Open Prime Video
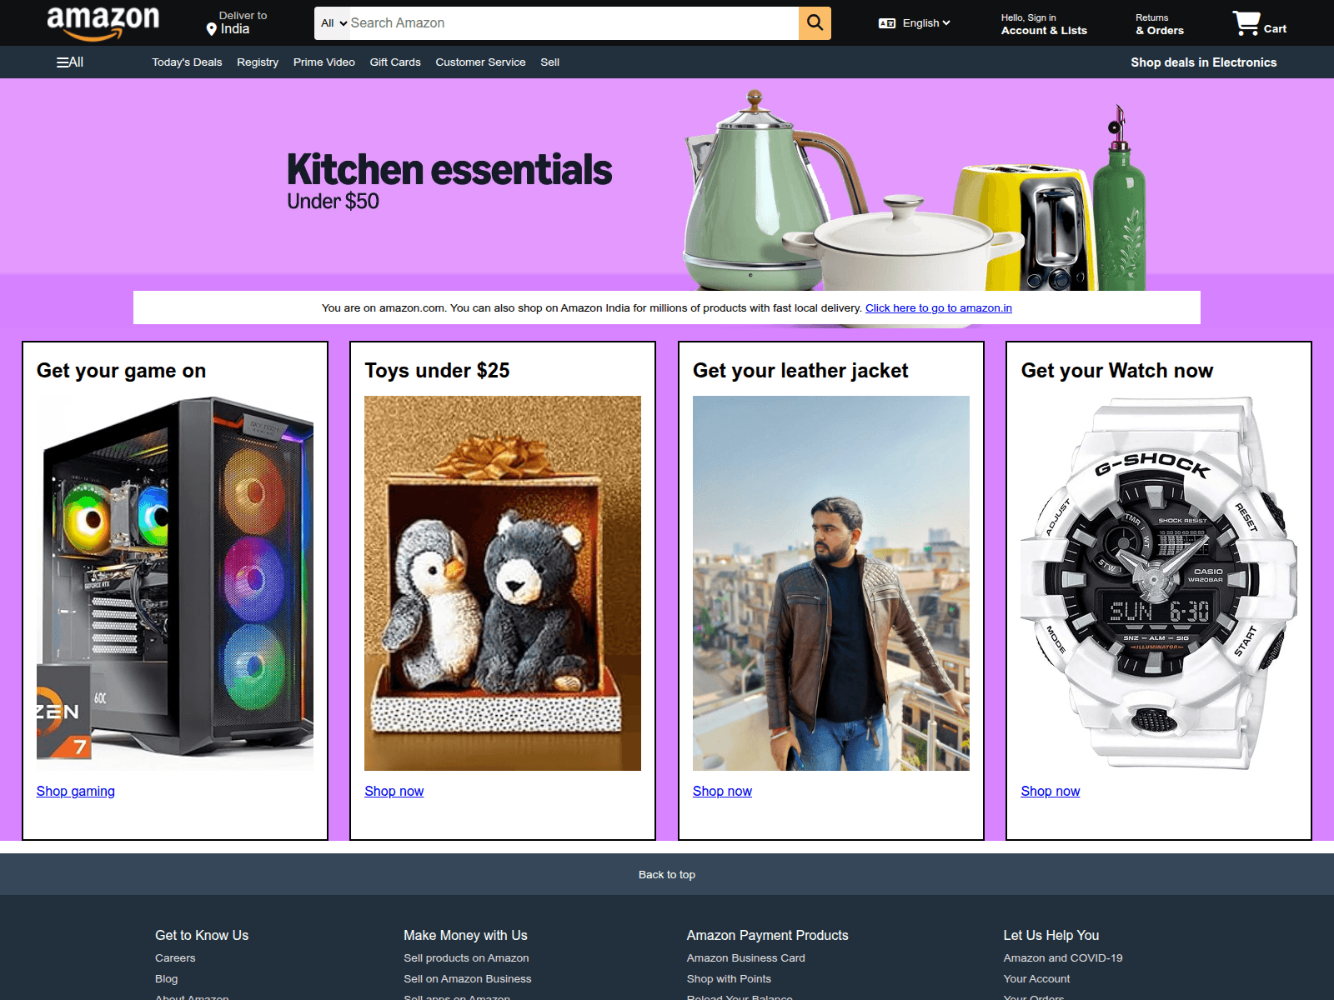1334x1000 pixels. (x=324, y=62)
